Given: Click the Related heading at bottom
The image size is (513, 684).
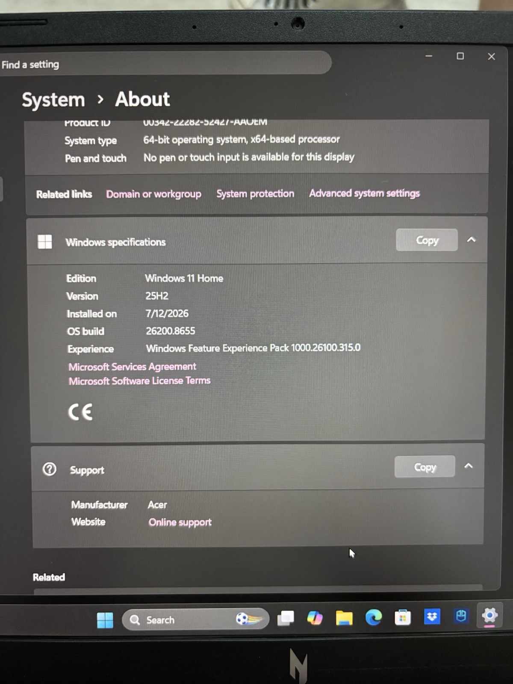Looking at the screenshot, I should (49, 577).
